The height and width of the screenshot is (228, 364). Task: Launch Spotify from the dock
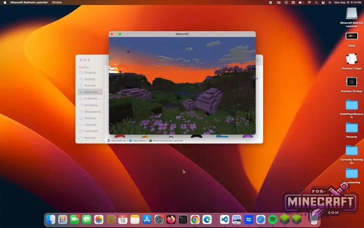[273, 220]
